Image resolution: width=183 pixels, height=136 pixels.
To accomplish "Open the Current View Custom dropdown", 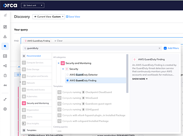I will (48, 17).
